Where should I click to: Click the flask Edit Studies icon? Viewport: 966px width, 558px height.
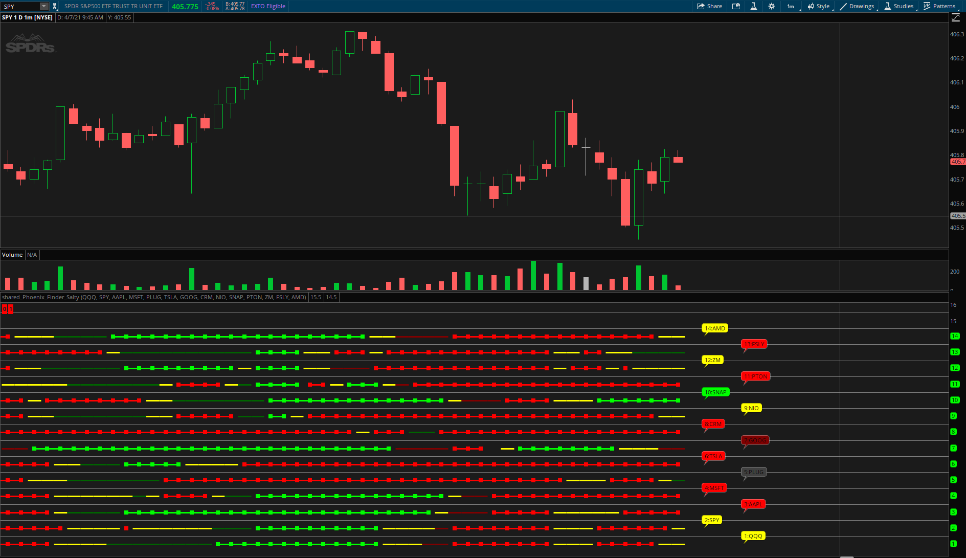point(753,6)
